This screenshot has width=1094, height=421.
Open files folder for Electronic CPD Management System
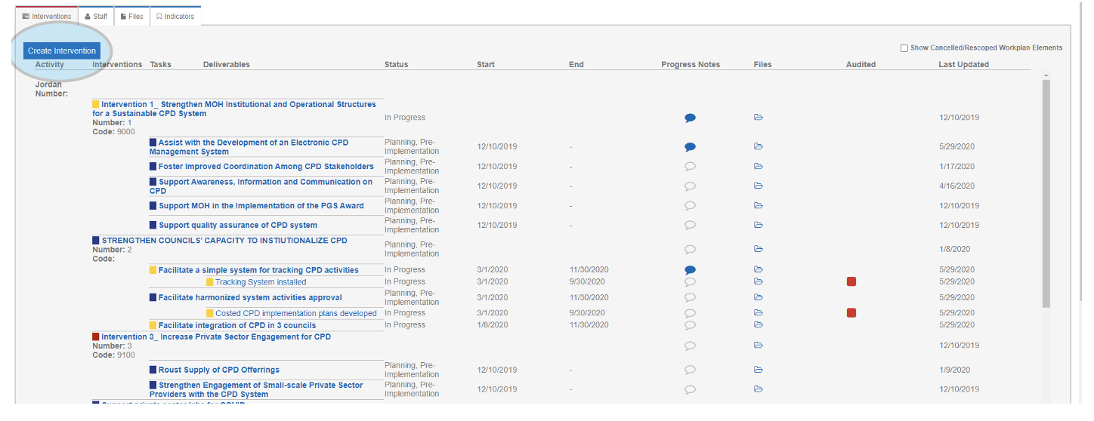(x=759, y=146)
